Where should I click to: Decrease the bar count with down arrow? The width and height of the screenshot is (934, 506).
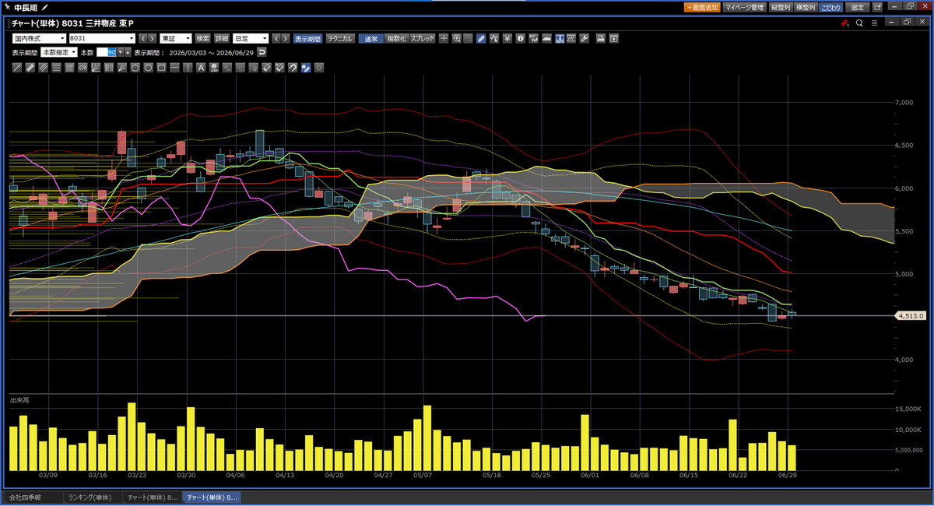click(121, 52)
